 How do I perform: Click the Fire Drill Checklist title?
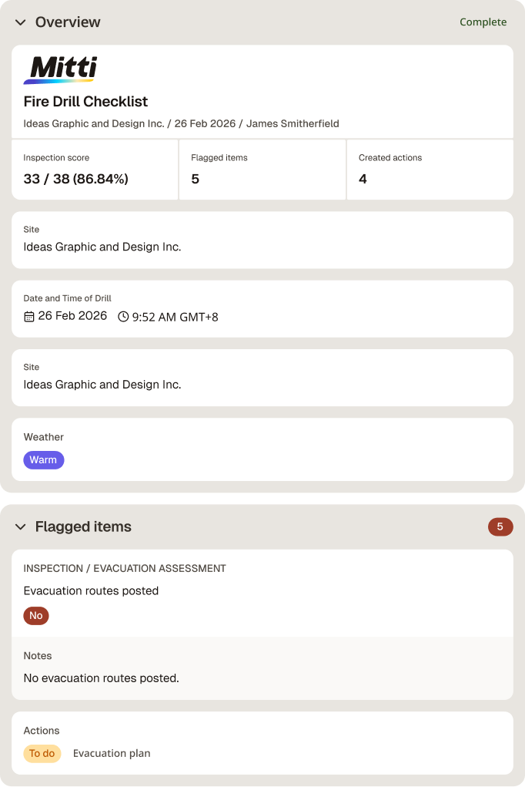click(85, 102)
